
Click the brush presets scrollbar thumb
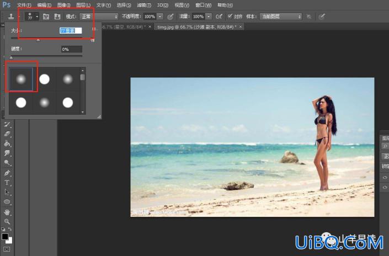(x=83, y=77)
